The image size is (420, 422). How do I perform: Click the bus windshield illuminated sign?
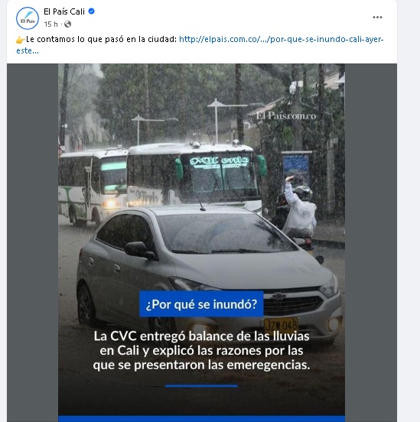pyautogui.click(x=219, y=162)
